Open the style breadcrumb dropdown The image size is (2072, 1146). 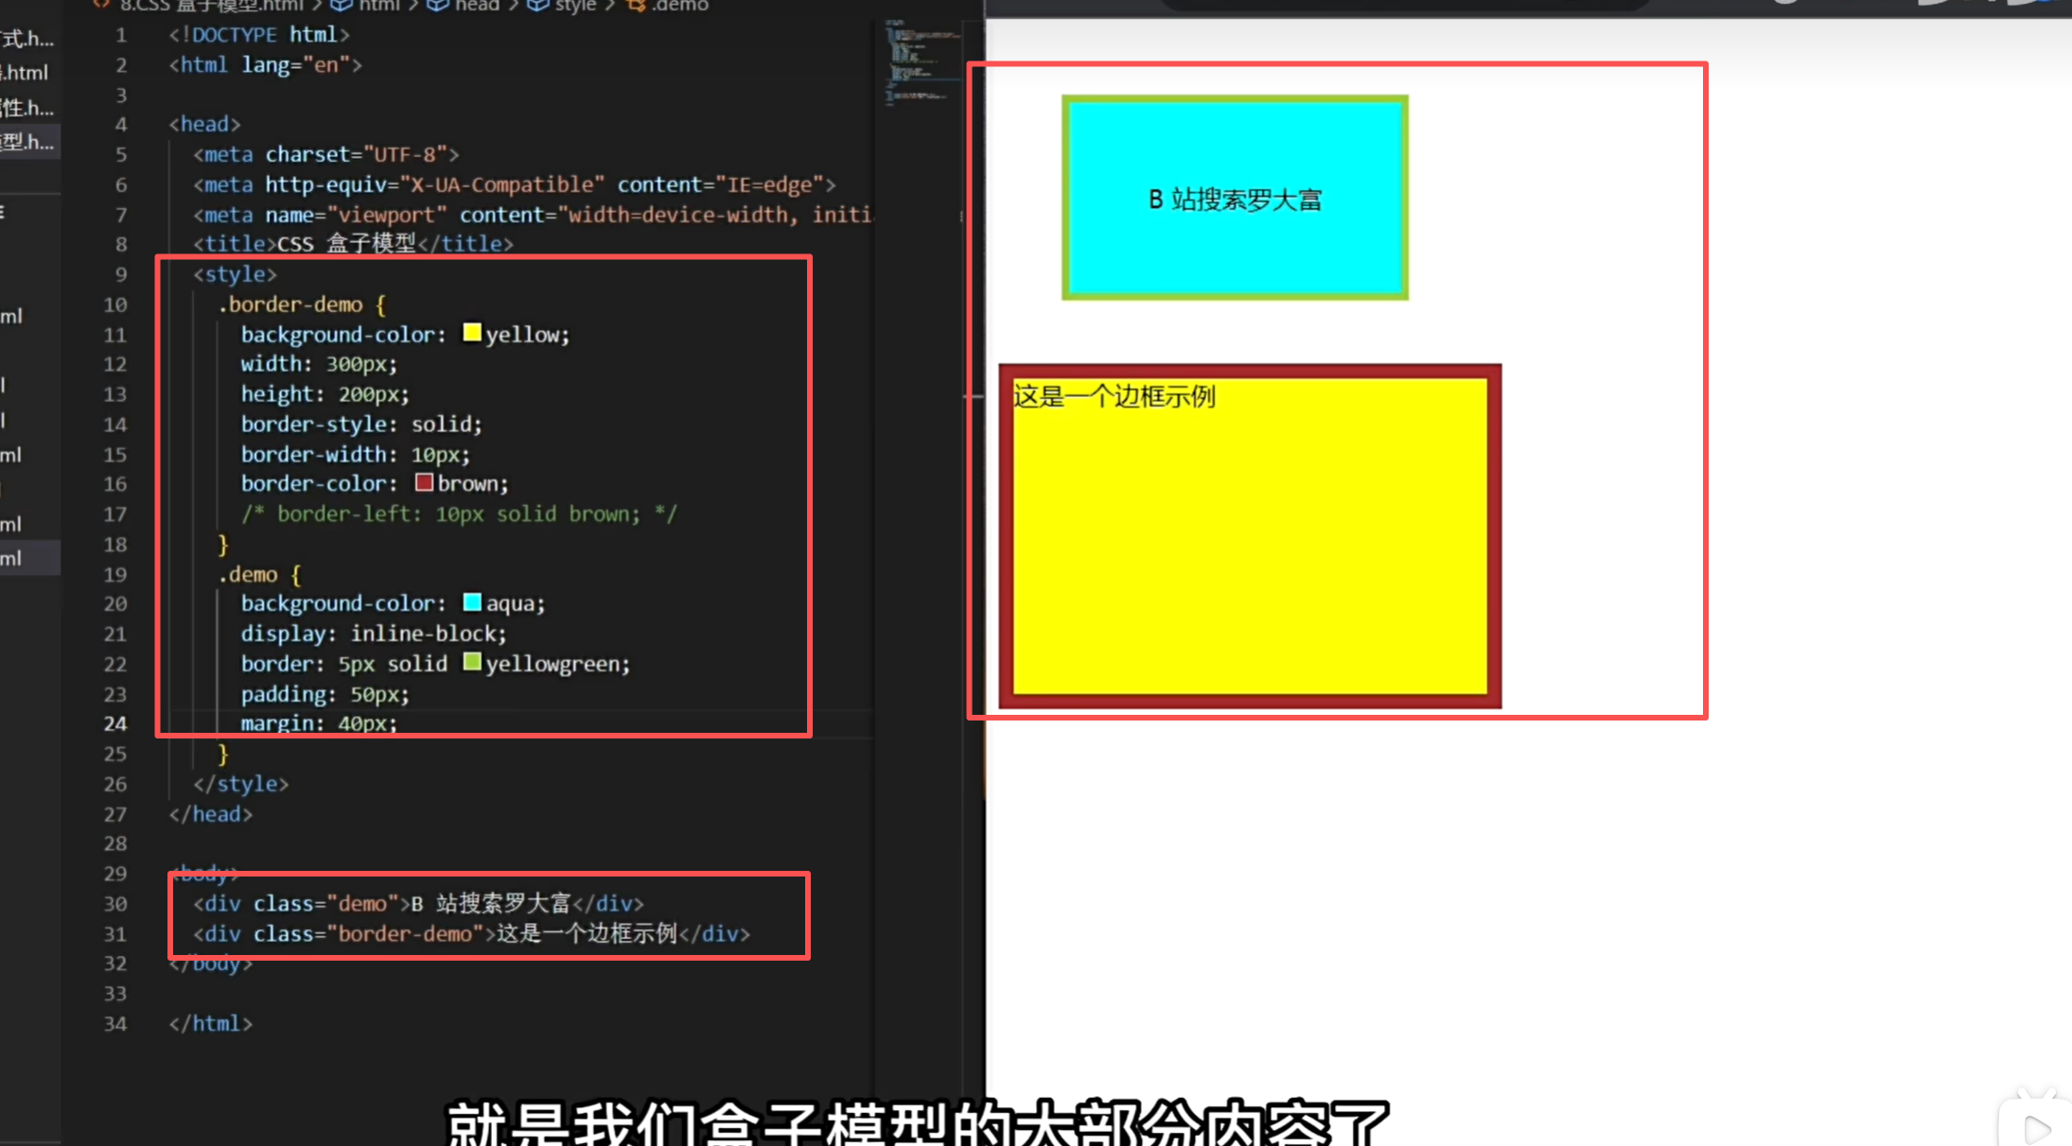pyautogui.click(x=575, y=5)
